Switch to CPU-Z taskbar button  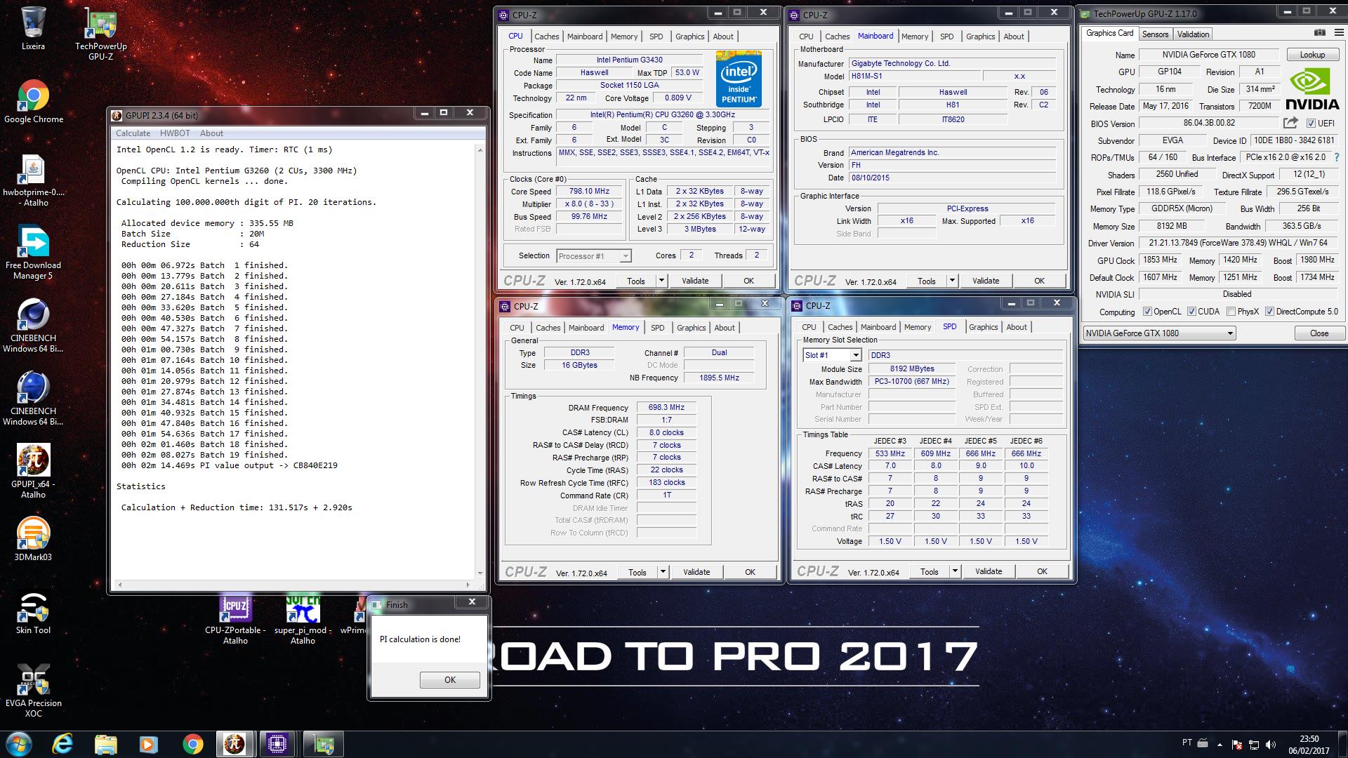(277, 744)
